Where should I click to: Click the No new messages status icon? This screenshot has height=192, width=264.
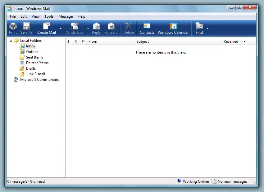[x=214, y=181]
